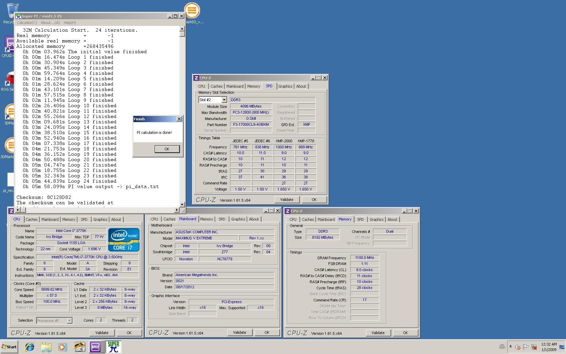Launch Windows Media Player from taskbar
The image size is (566, 354).
coord(62,347)
